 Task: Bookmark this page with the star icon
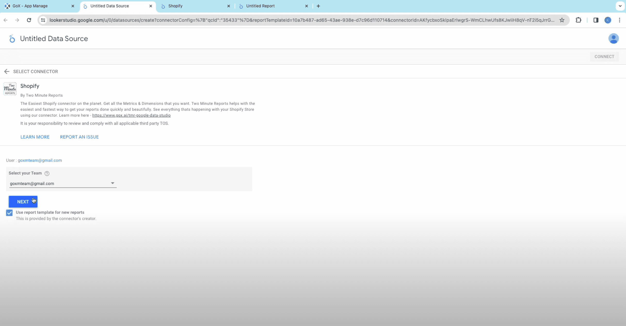[562, 20]
